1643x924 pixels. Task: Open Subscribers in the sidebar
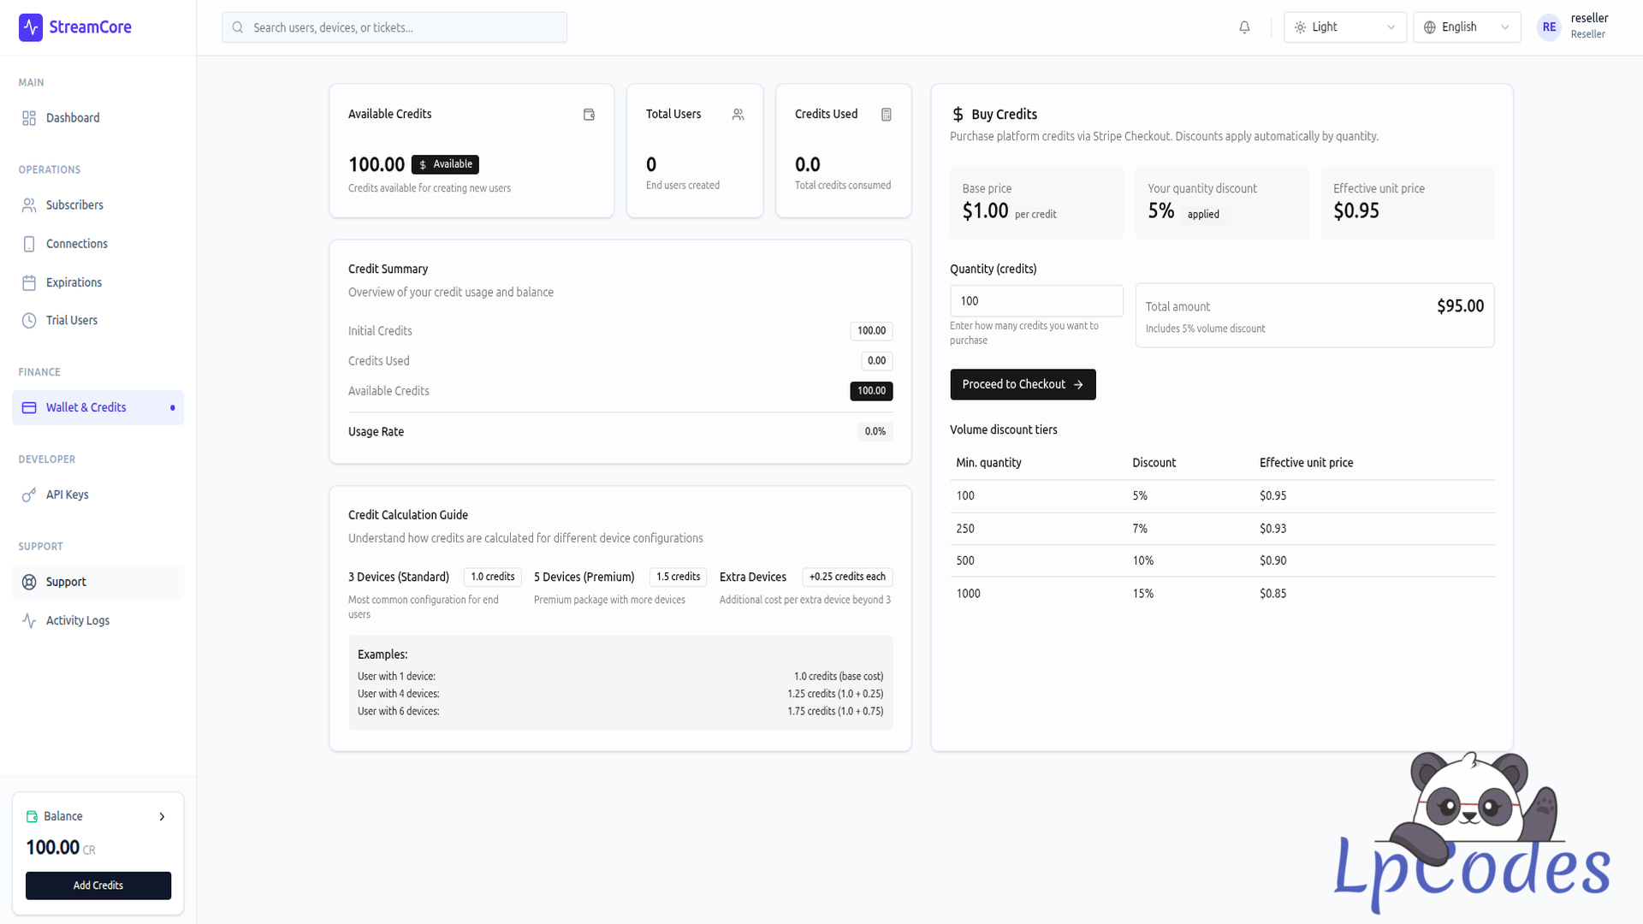tap(74, 205)
